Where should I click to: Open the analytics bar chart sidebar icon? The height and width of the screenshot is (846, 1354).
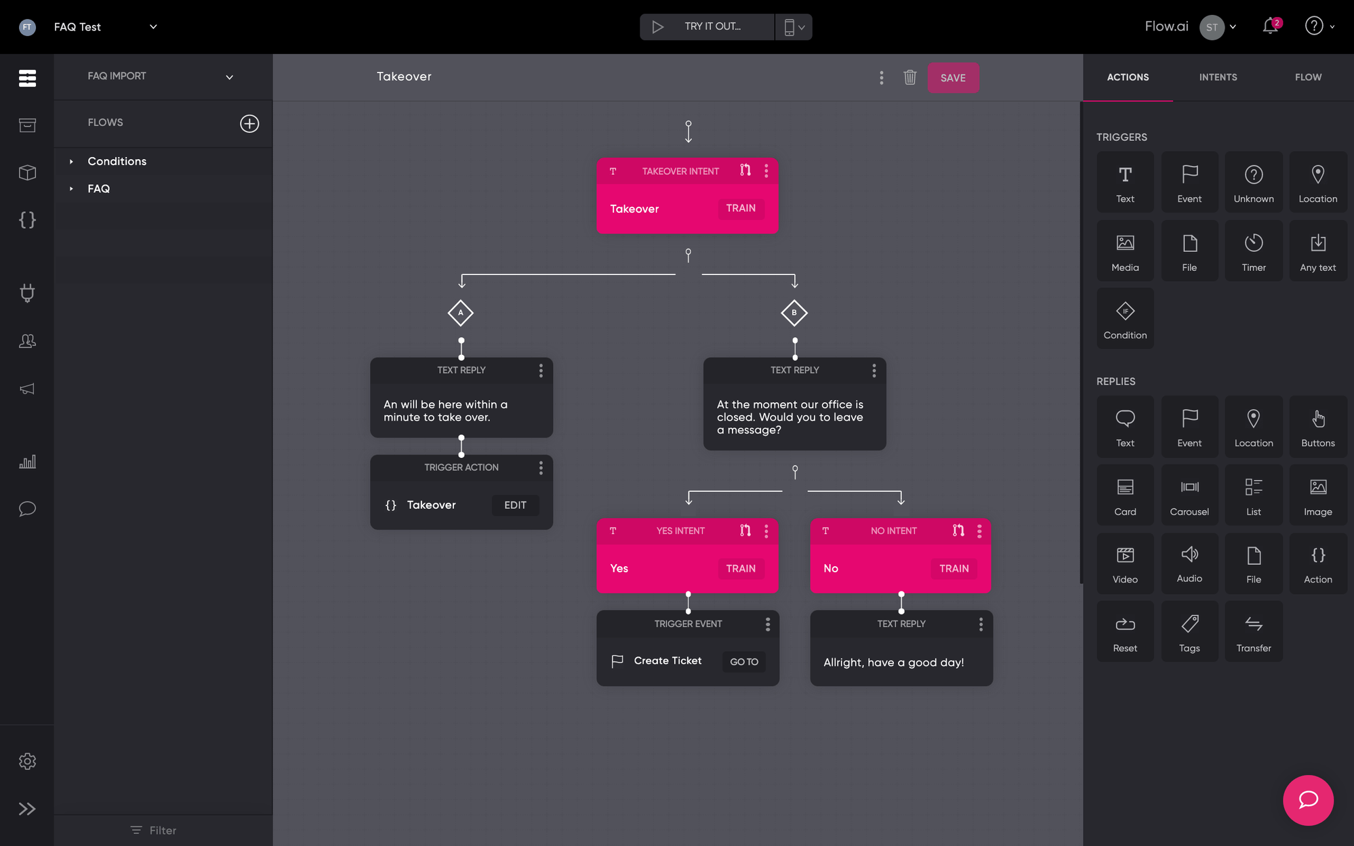[x=27, y=462]
